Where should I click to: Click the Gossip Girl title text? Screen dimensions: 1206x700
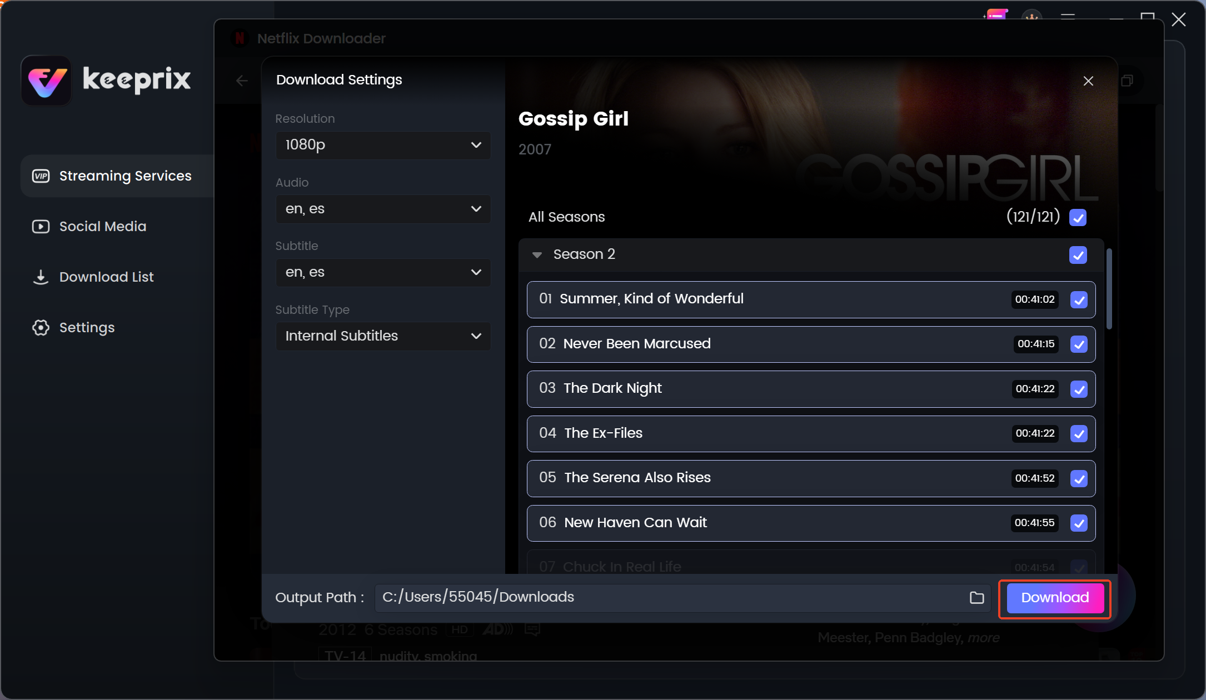573,119
